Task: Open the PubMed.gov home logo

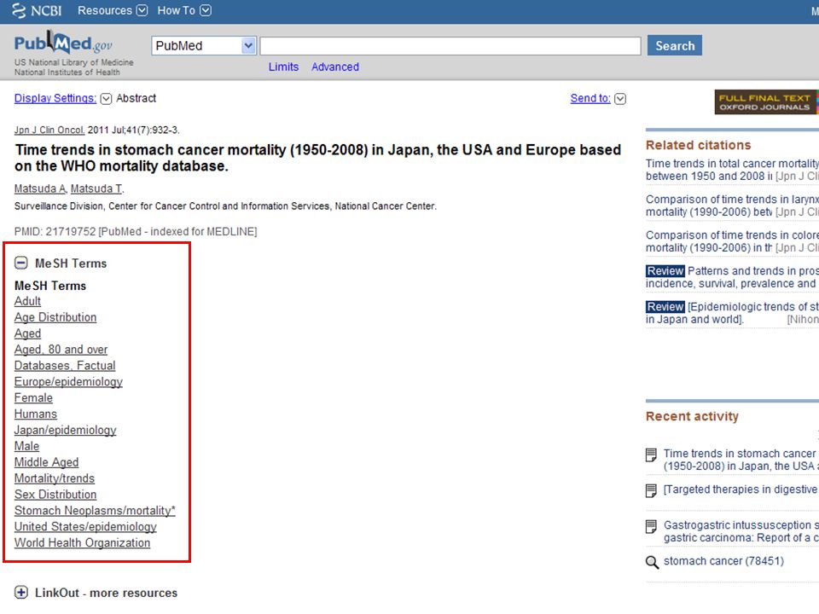Action: [63, 43]
